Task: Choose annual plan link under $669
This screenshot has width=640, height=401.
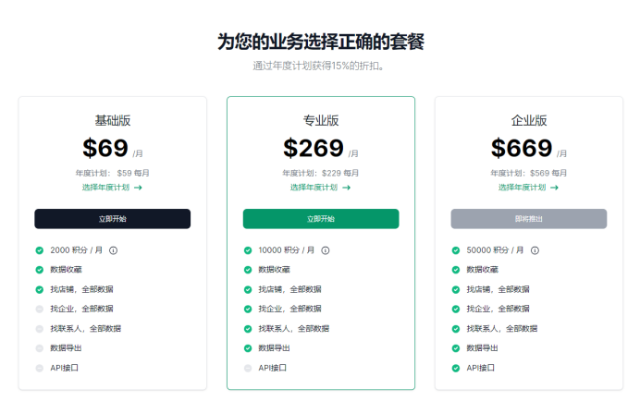Action: tap(529, 188)
